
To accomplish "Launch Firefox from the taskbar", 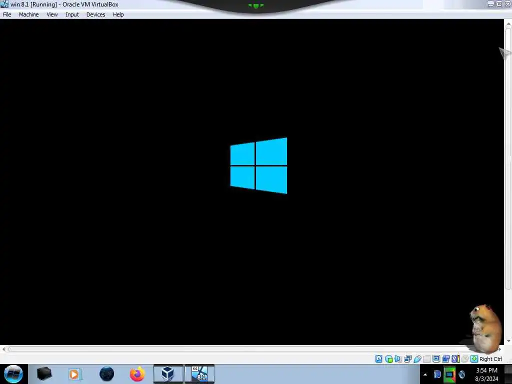I will (x=137, y=374).
